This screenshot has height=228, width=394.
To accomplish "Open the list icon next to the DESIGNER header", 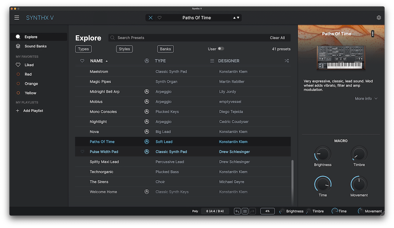I will (212, 61).
